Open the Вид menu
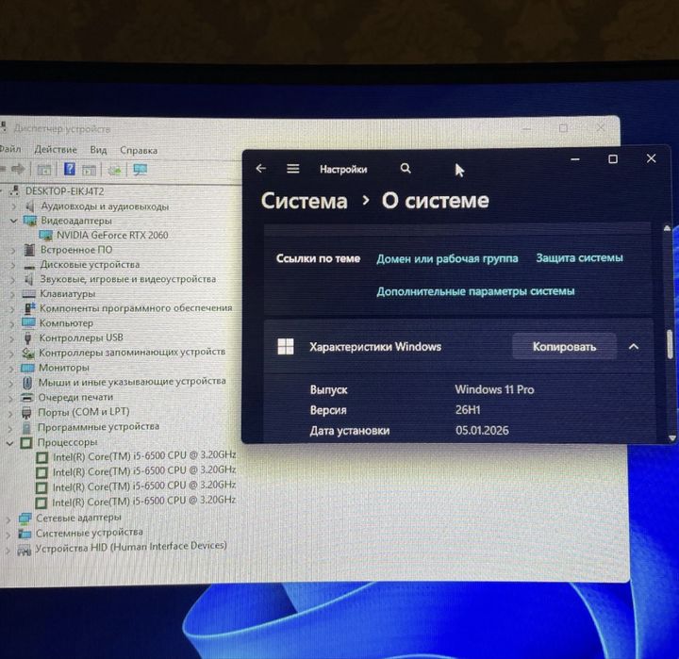The height and width of the screenshot is (659, 679). [98, 150]
